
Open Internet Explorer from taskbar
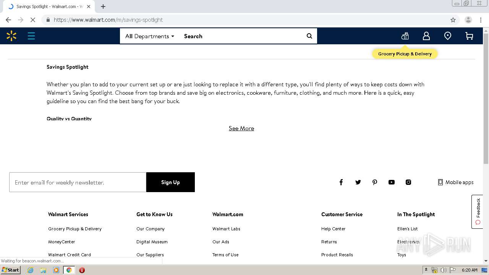click(x=30, y=270)
